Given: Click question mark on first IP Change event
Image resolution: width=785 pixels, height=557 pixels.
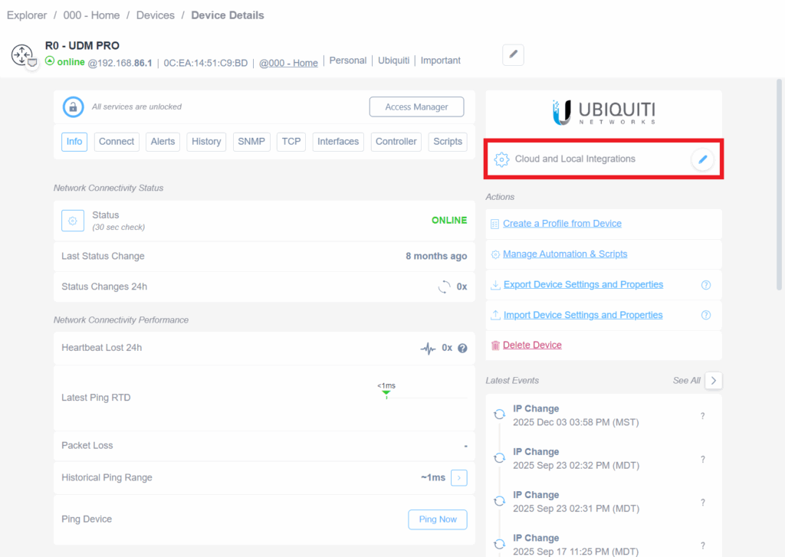Looking at the screenshot, I should tap(702, 416).
